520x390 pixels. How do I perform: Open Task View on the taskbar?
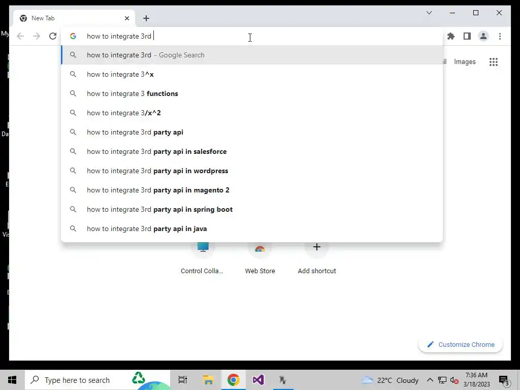(x=183, y=380)
